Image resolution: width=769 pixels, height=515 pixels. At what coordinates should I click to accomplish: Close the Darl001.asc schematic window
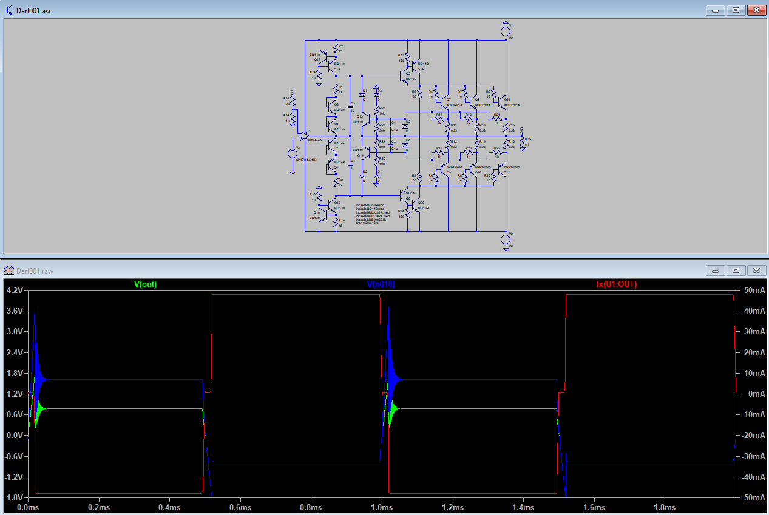[756, 10]
